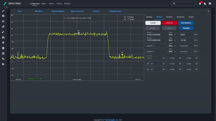Select the M2 marker triangle on trace
The width and height of the screenshot is (216, 121).
click(x=122, y=55)
